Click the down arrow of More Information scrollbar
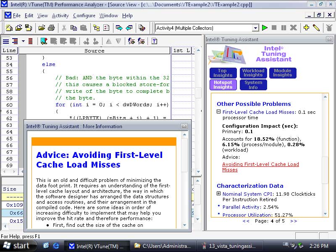Viewport: 336px width, 252px height. (x=184, y=225)
